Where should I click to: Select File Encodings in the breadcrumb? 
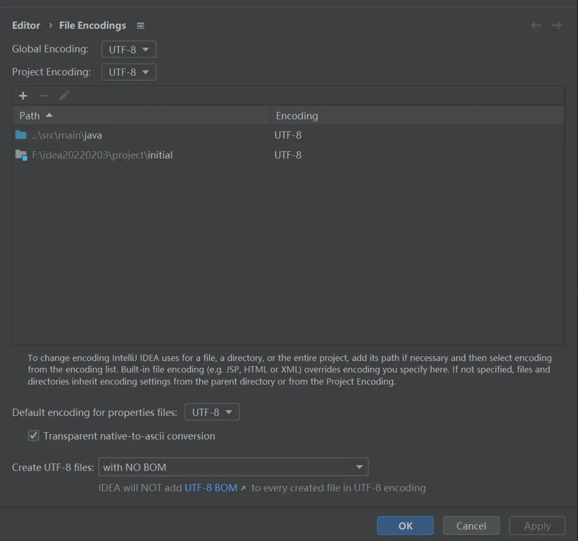(x=92, y=25)
